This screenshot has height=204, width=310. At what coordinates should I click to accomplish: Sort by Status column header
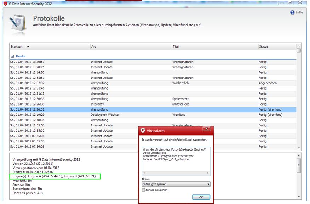[x=277, y=47]
